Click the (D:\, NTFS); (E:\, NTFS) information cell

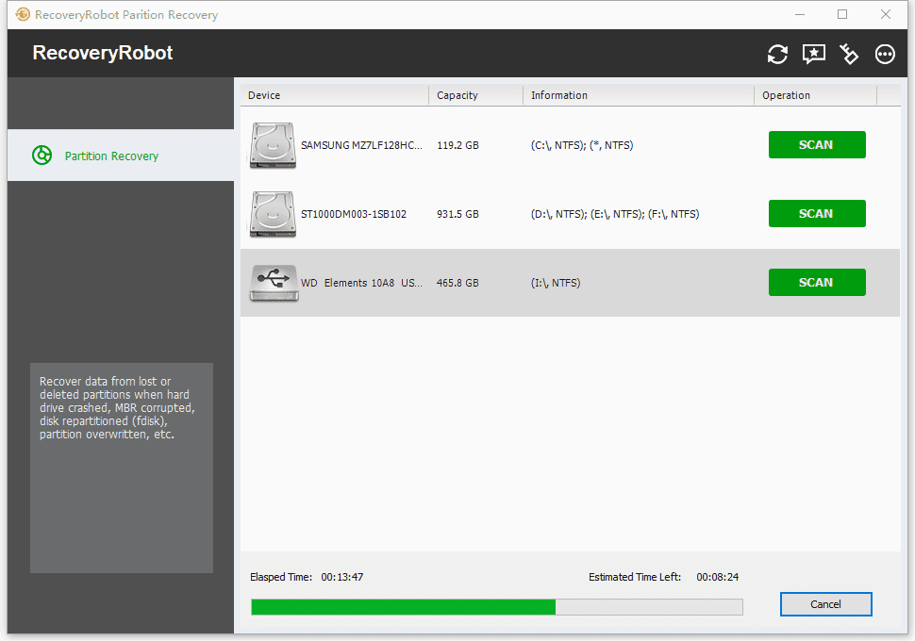tap(615, 214)
